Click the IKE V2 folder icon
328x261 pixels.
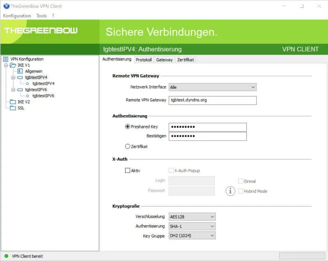tap(13, 102)
